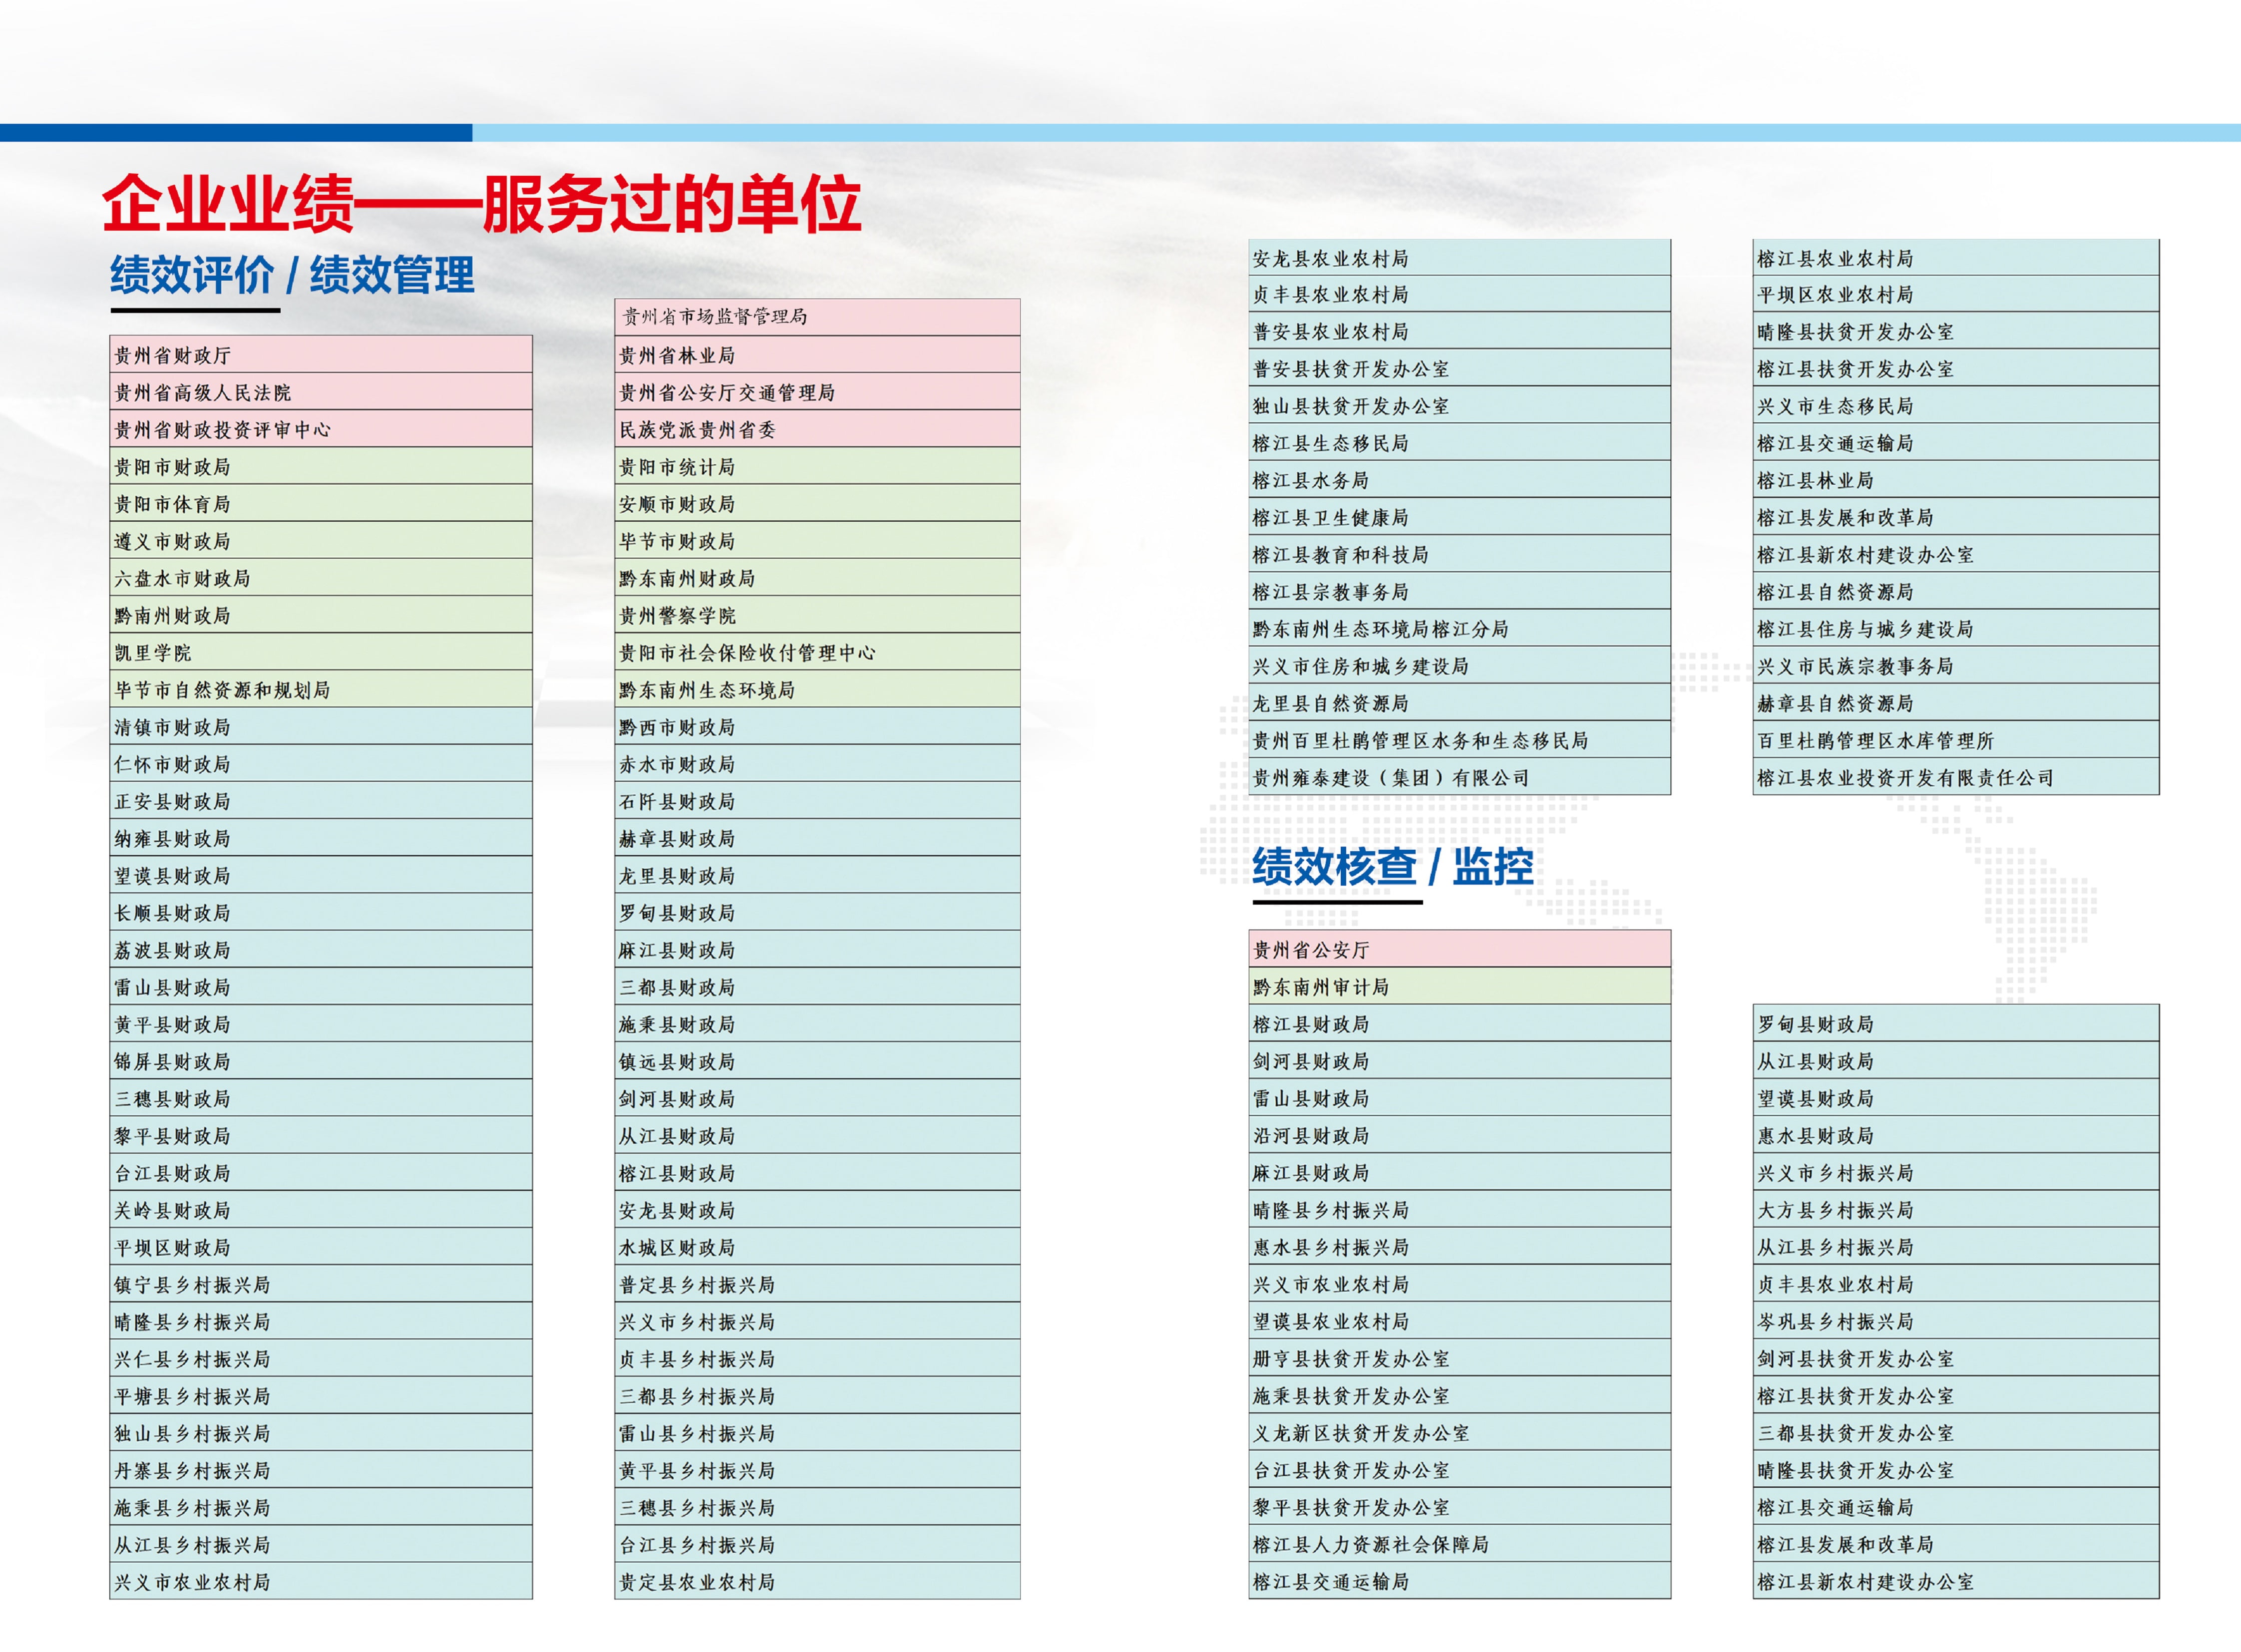Select 册亨县扶贫开发办公室 row

click(1459, 1359)
